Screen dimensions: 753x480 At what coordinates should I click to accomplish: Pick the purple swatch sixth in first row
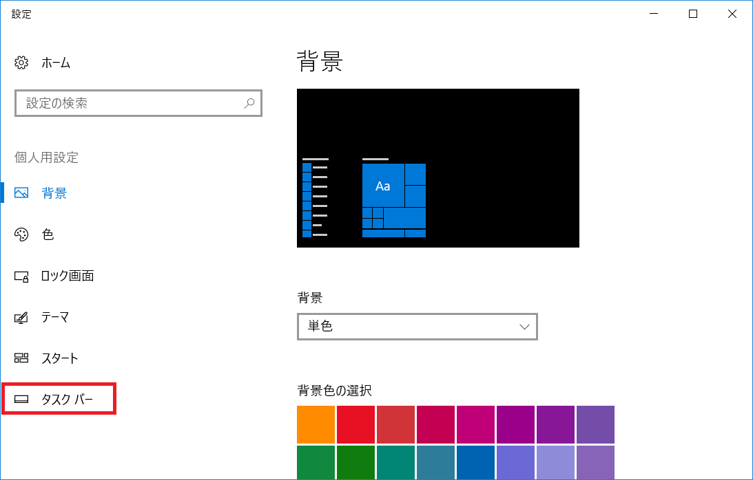coord(515,424)
